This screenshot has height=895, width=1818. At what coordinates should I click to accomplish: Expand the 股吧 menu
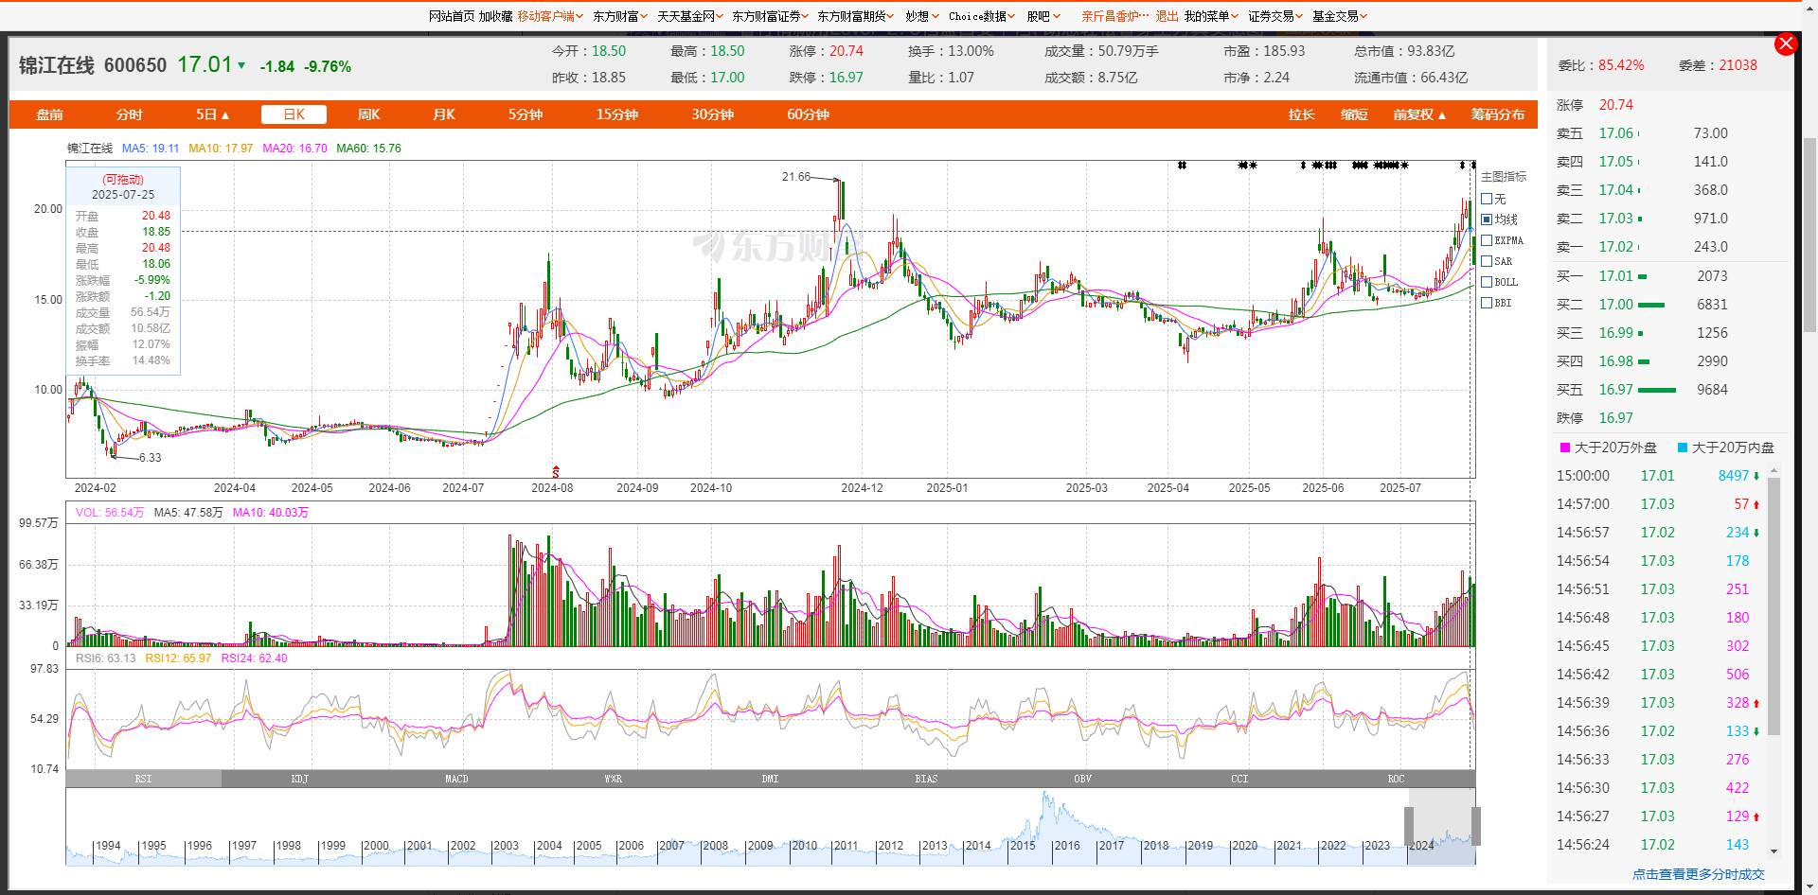[x=1043, y=16]
